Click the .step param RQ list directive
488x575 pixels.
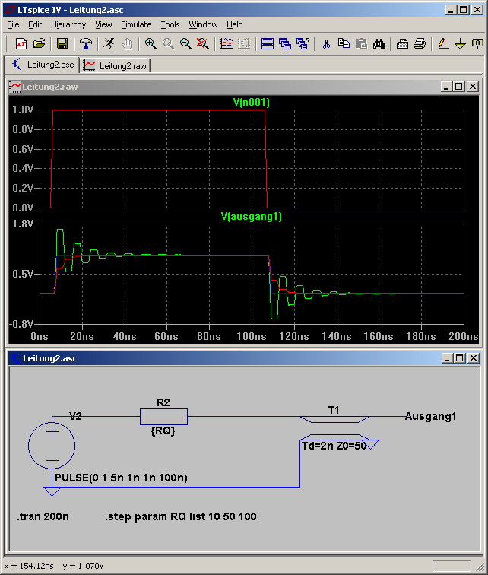pyautogui.click(x=181, y=516)
